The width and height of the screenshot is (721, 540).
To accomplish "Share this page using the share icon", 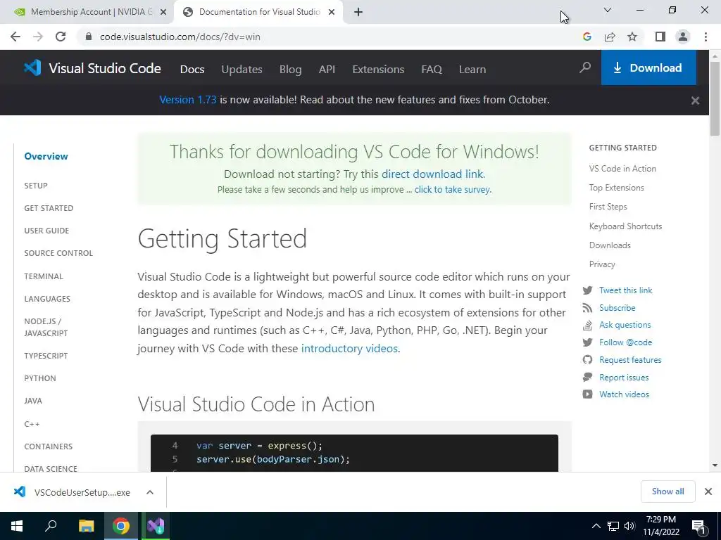I will pos(610,37).
